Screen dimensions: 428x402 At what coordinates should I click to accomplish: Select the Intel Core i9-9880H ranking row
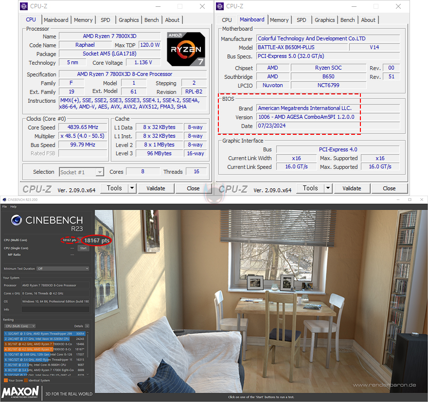[44, 365]
